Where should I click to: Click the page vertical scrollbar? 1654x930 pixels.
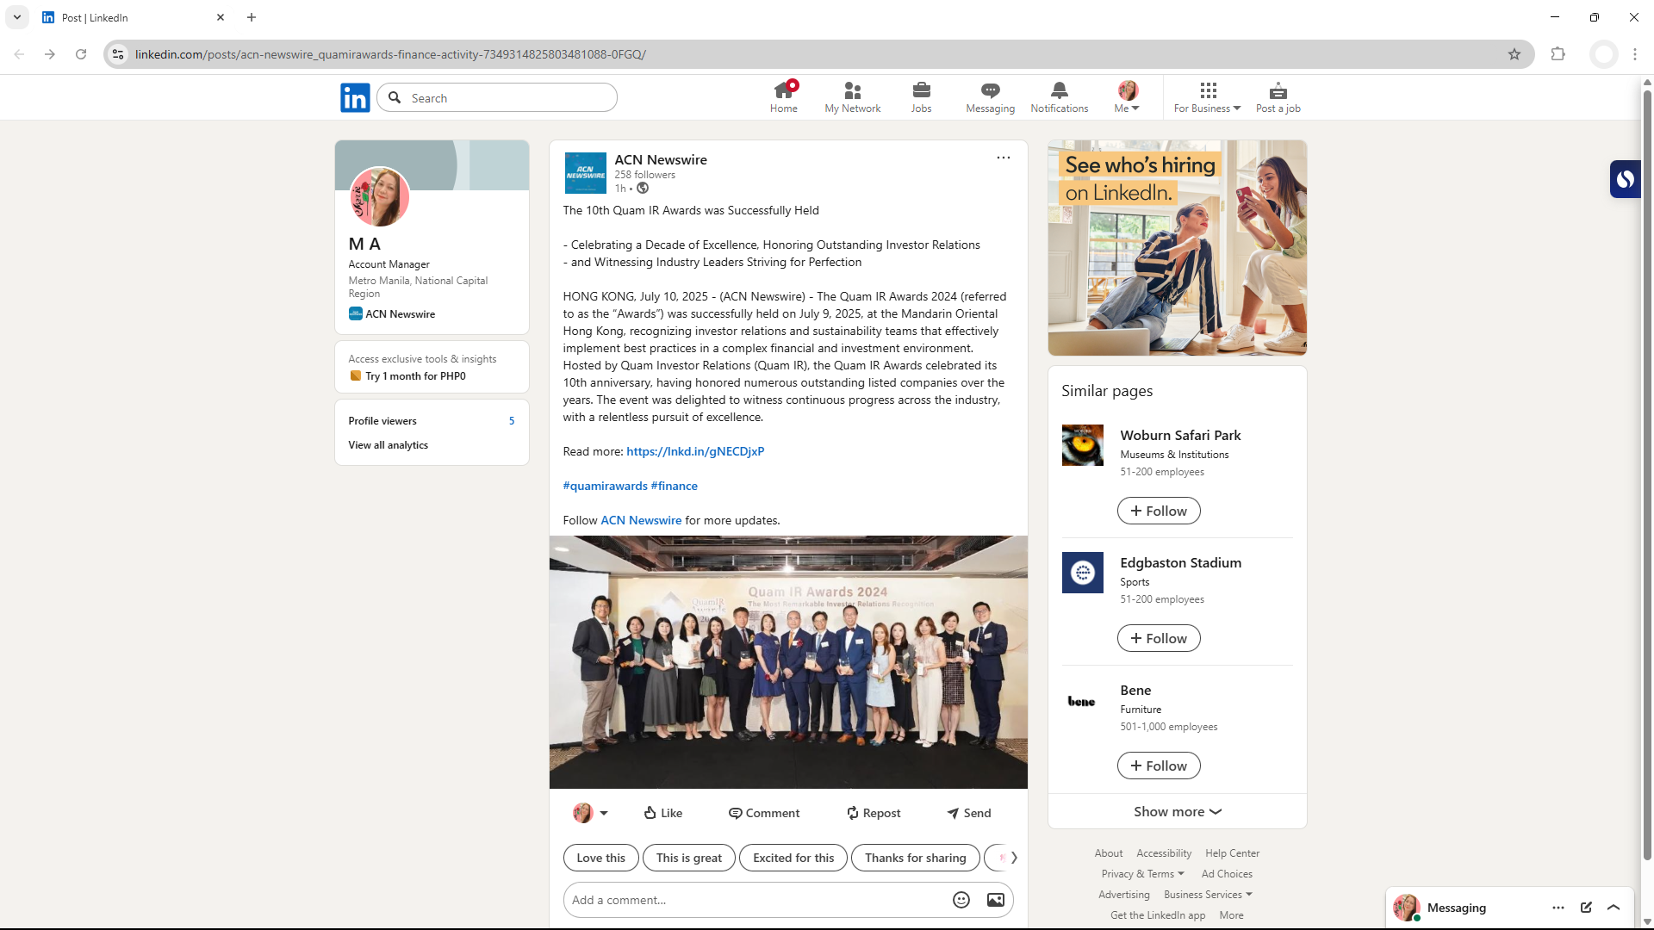click(x=1647, y=474)
